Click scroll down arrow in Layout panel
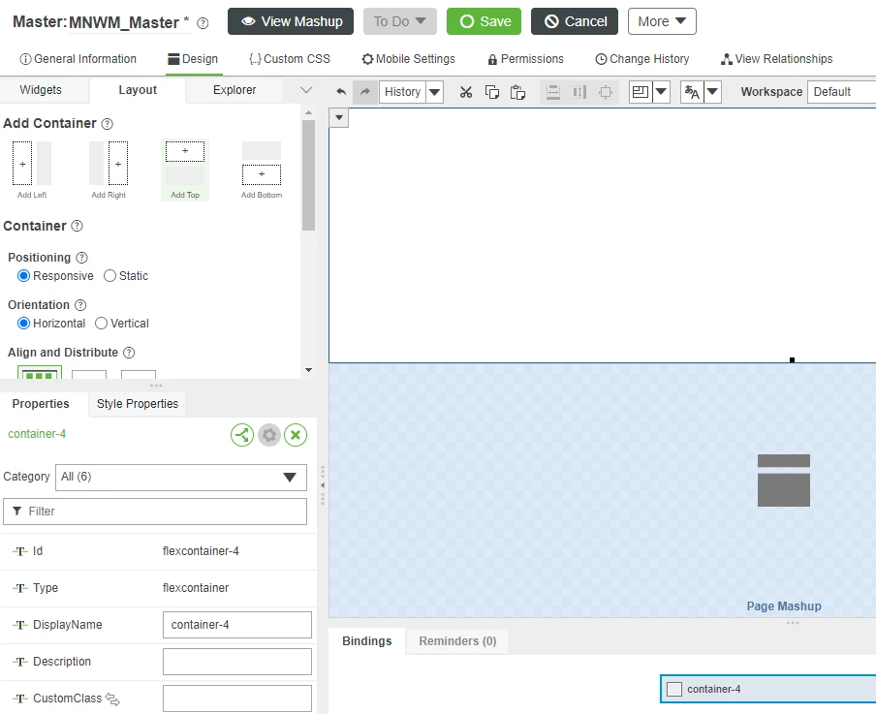876x714 pixels. coord(308,370)
